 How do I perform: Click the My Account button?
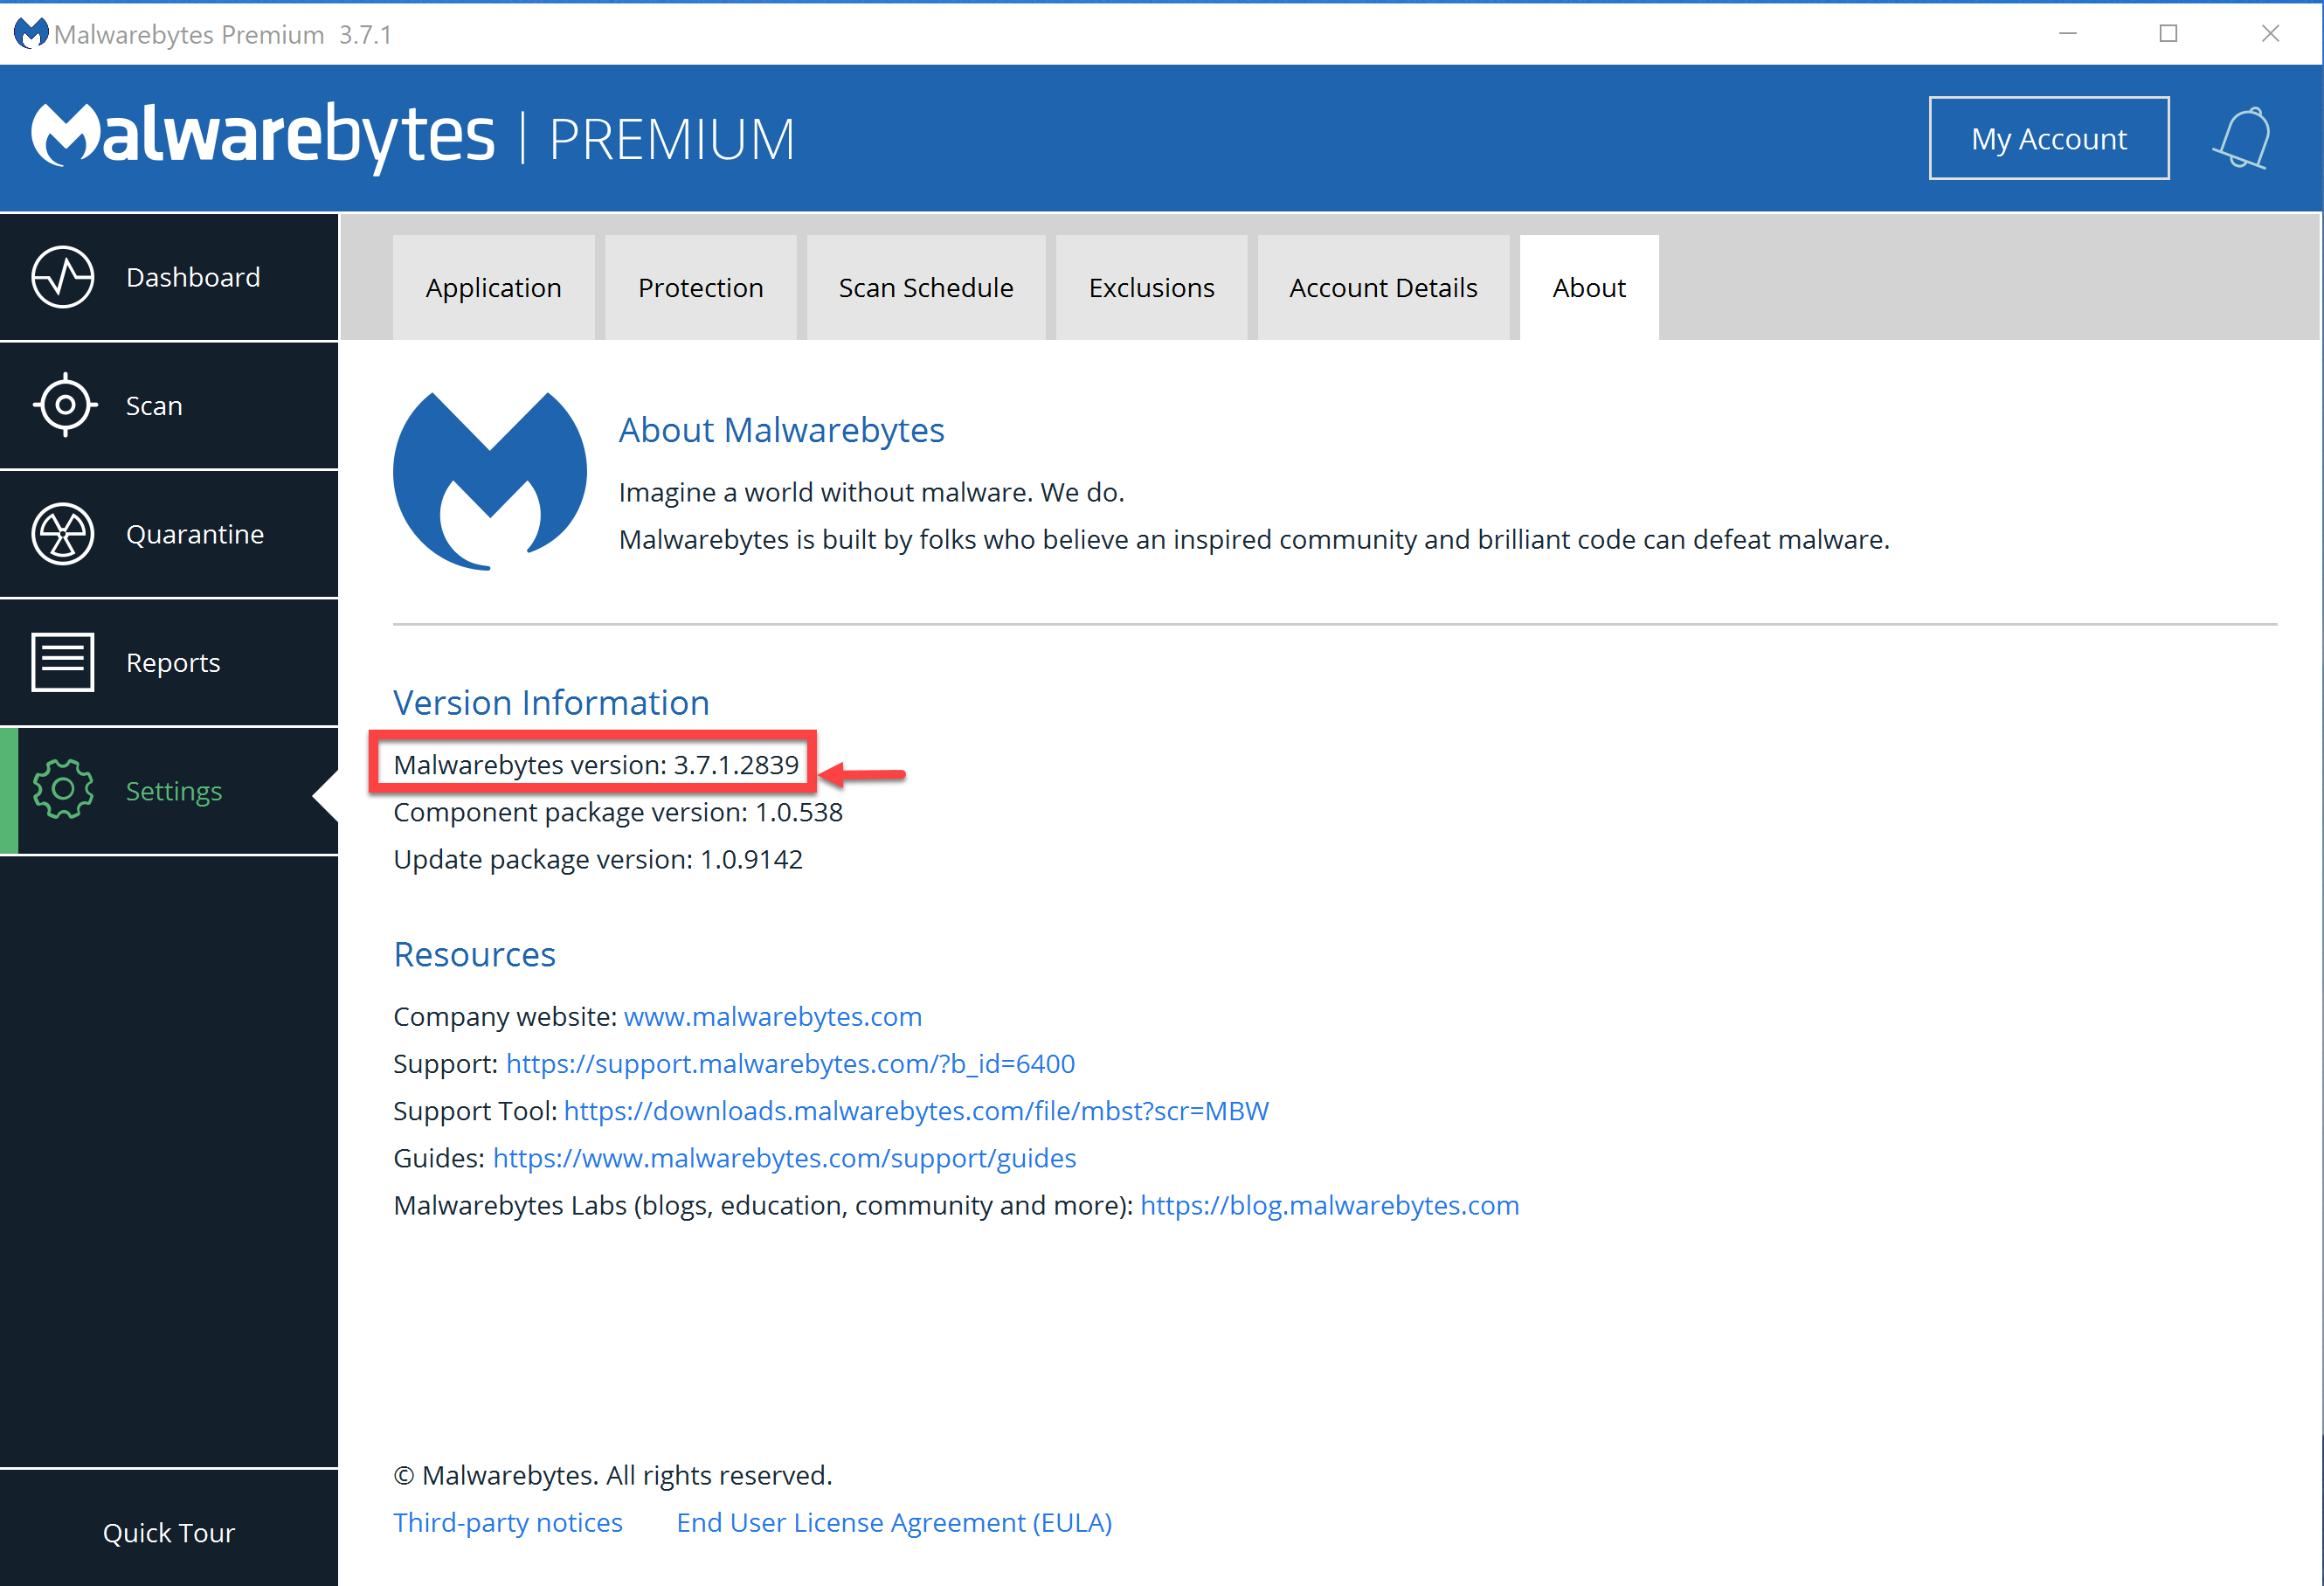coord(2049,138)
